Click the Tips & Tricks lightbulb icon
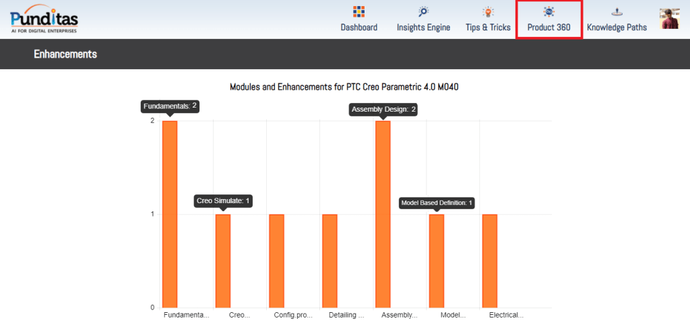690x333 pixels. 488,11
